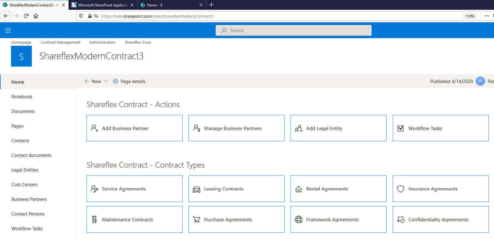Switch to the Demo - 8 browser tab

172,5
